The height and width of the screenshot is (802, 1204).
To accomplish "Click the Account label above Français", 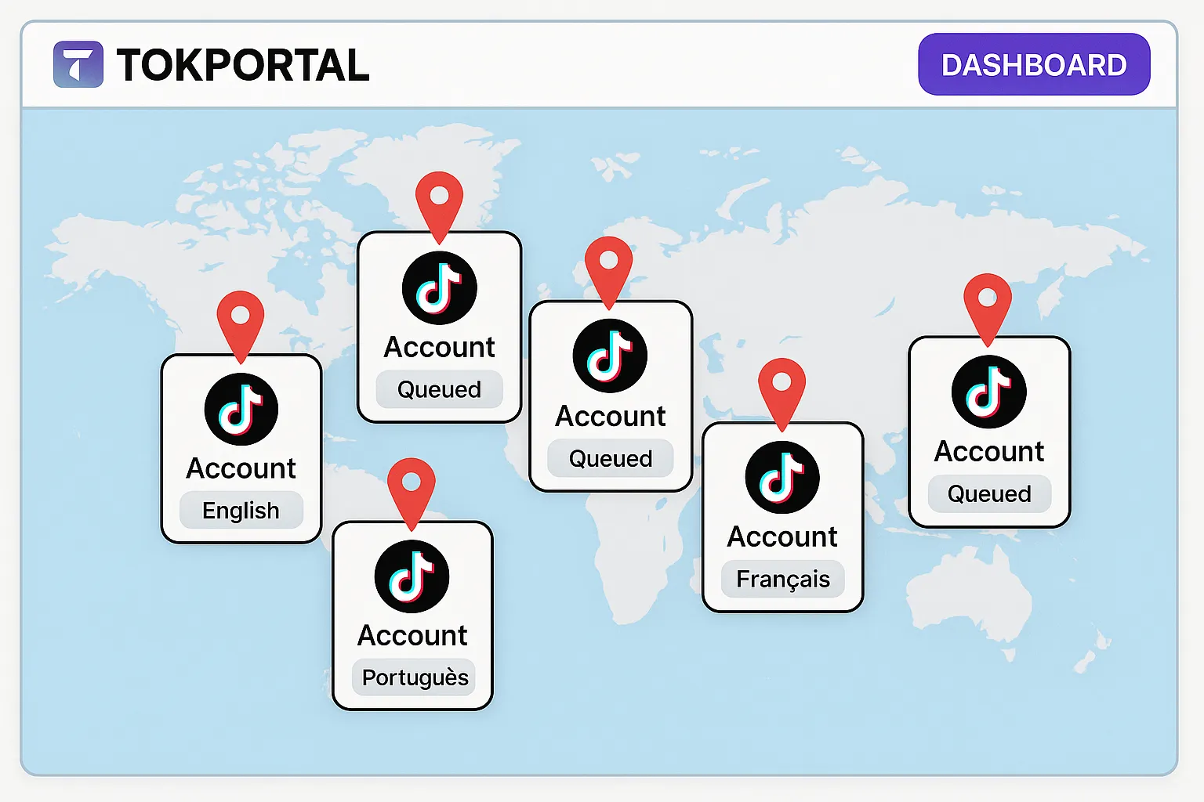I will (x=782, y=536).
